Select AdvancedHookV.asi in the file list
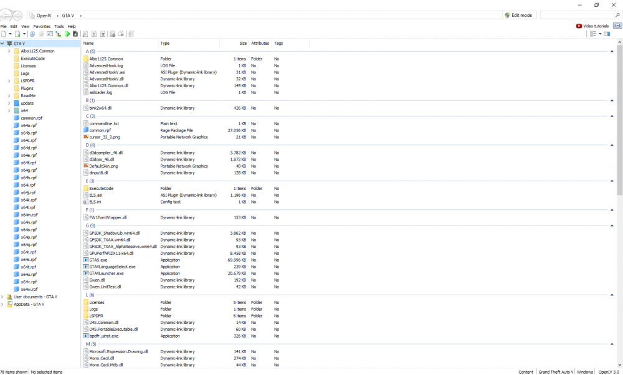Viewport: 623px width, 375px height. click(107, 72)
